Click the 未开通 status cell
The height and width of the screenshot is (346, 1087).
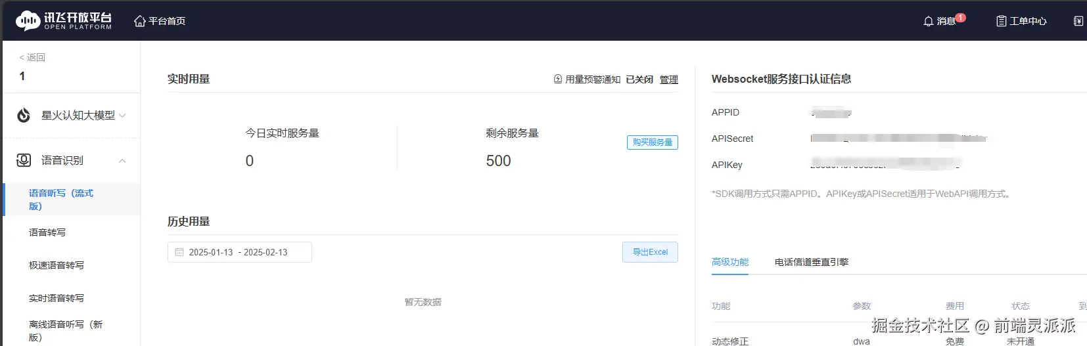[x=1021, y=341]
